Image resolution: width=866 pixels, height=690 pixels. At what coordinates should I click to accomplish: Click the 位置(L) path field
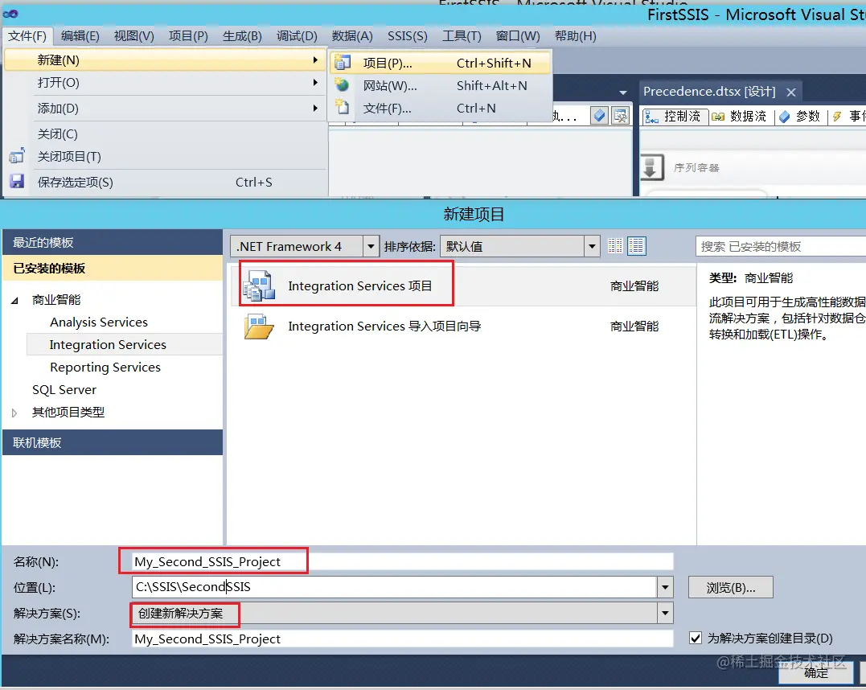pos(394,587)
